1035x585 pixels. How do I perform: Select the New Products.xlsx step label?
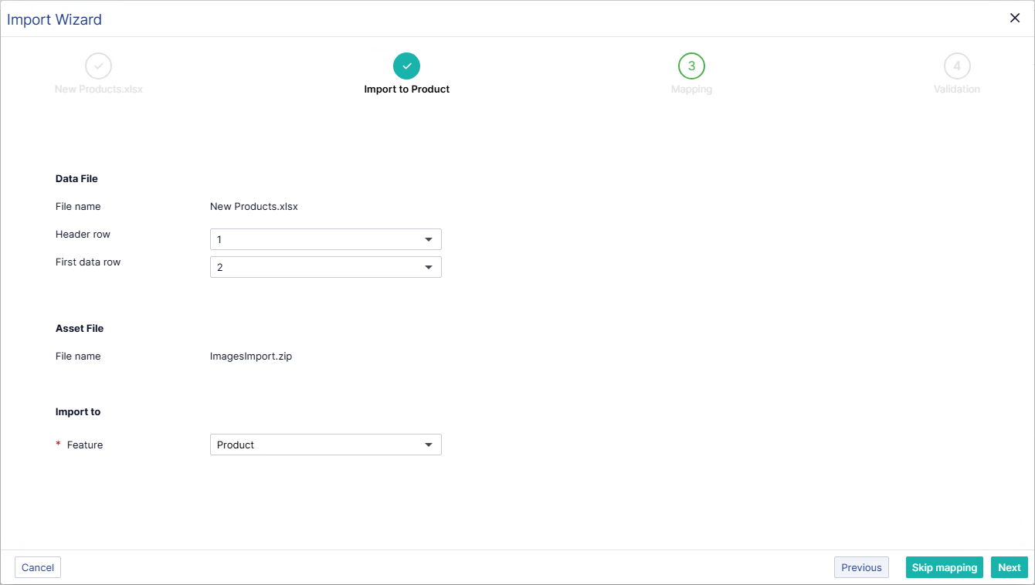click(x=99, y=90)
